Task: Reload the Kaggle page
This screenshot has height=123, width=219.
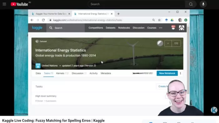Action: [43, 20]
